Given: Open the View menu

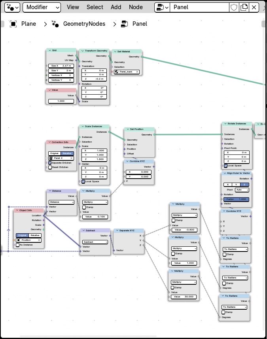Looking at the screenshot, I should (x=73, y=8).
